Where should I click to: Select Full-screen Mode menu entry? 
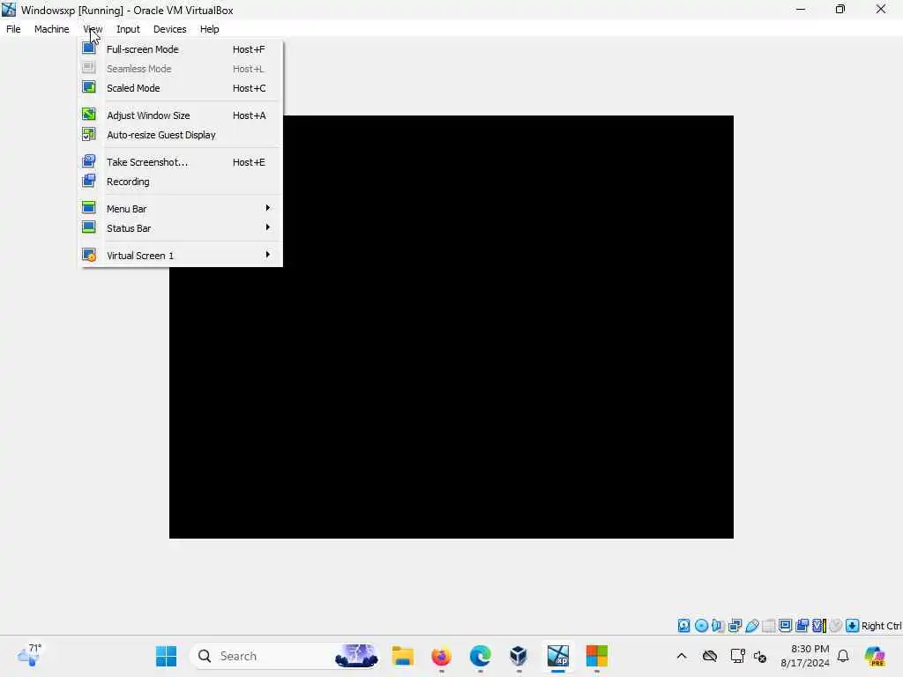coord(180,49)
